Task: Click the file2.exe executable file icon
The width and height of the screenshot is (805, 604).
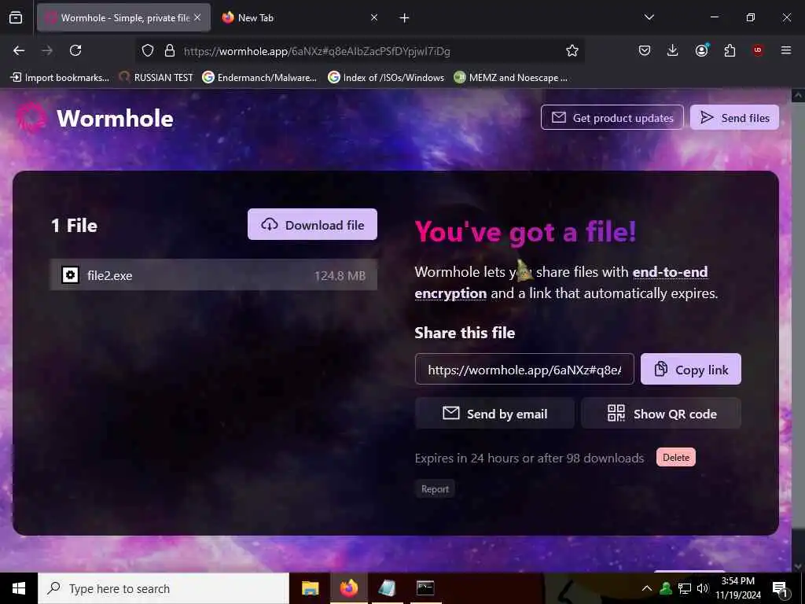Action: [x=70, y=275]
